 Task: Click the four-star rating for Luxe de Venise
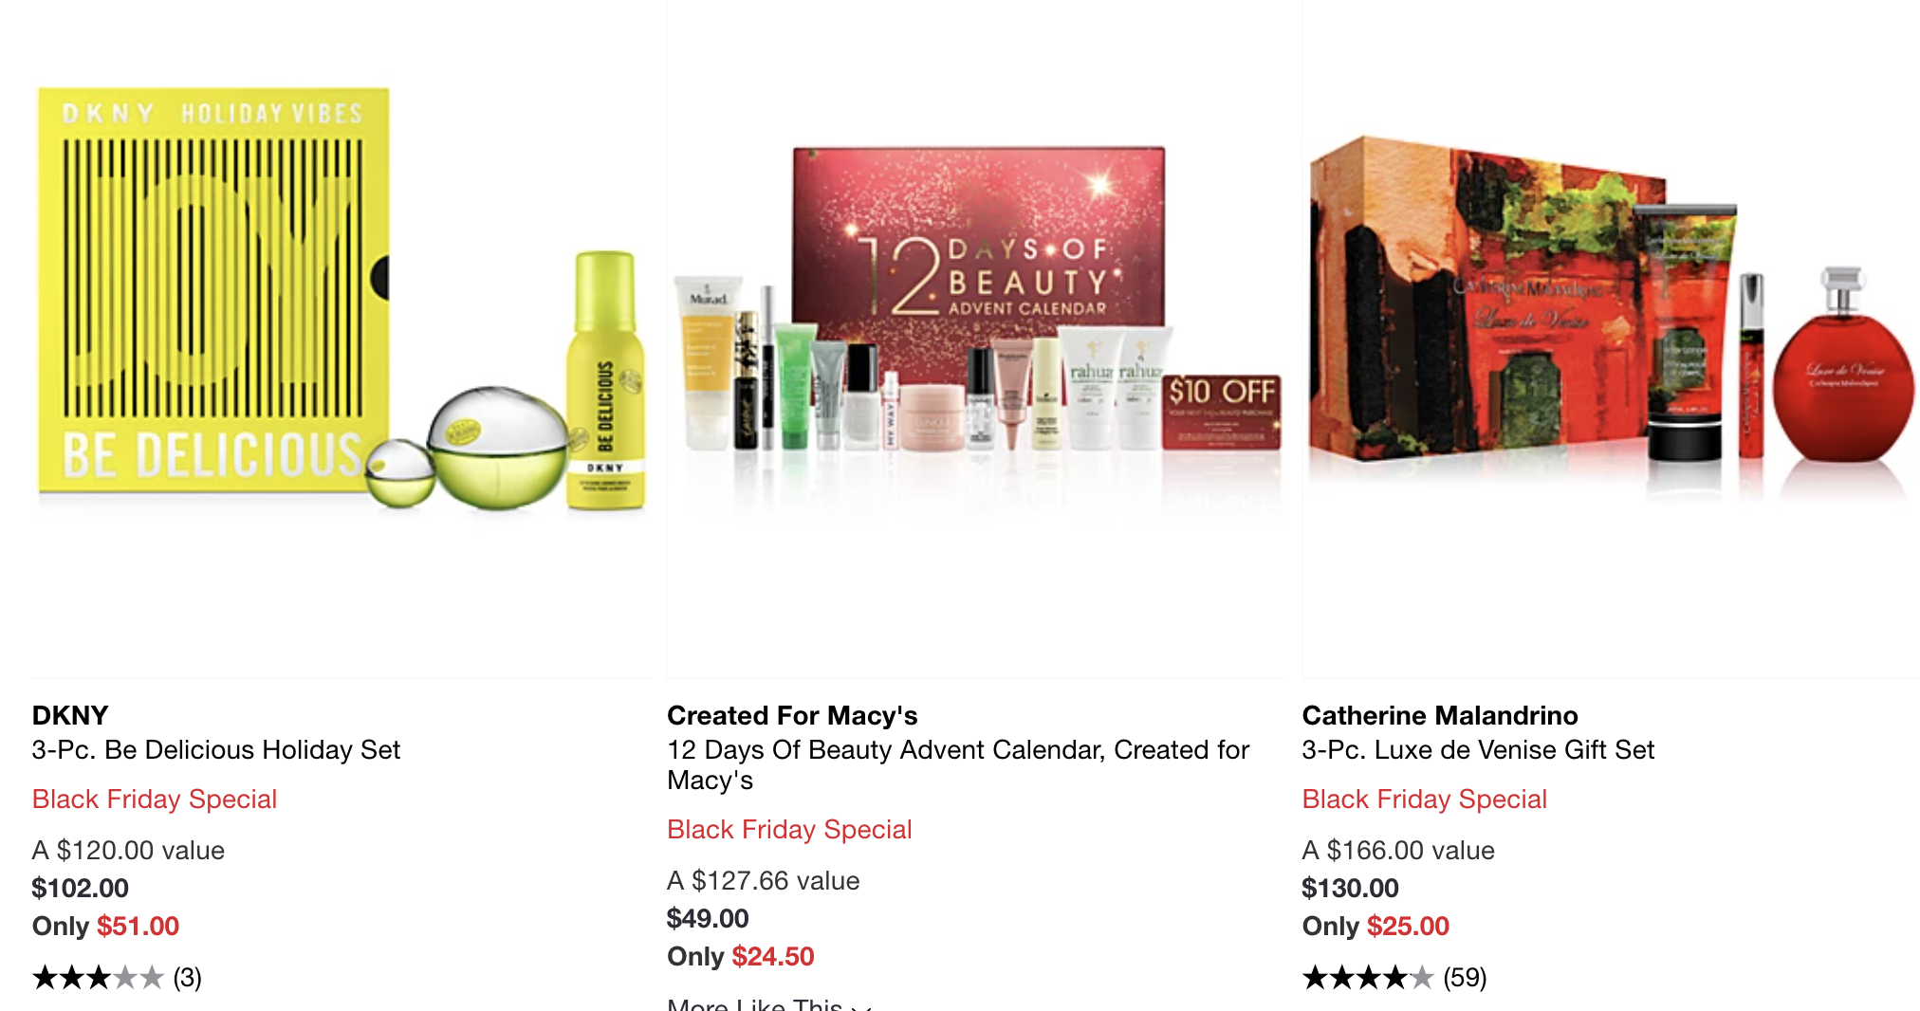pos(1368,978)
